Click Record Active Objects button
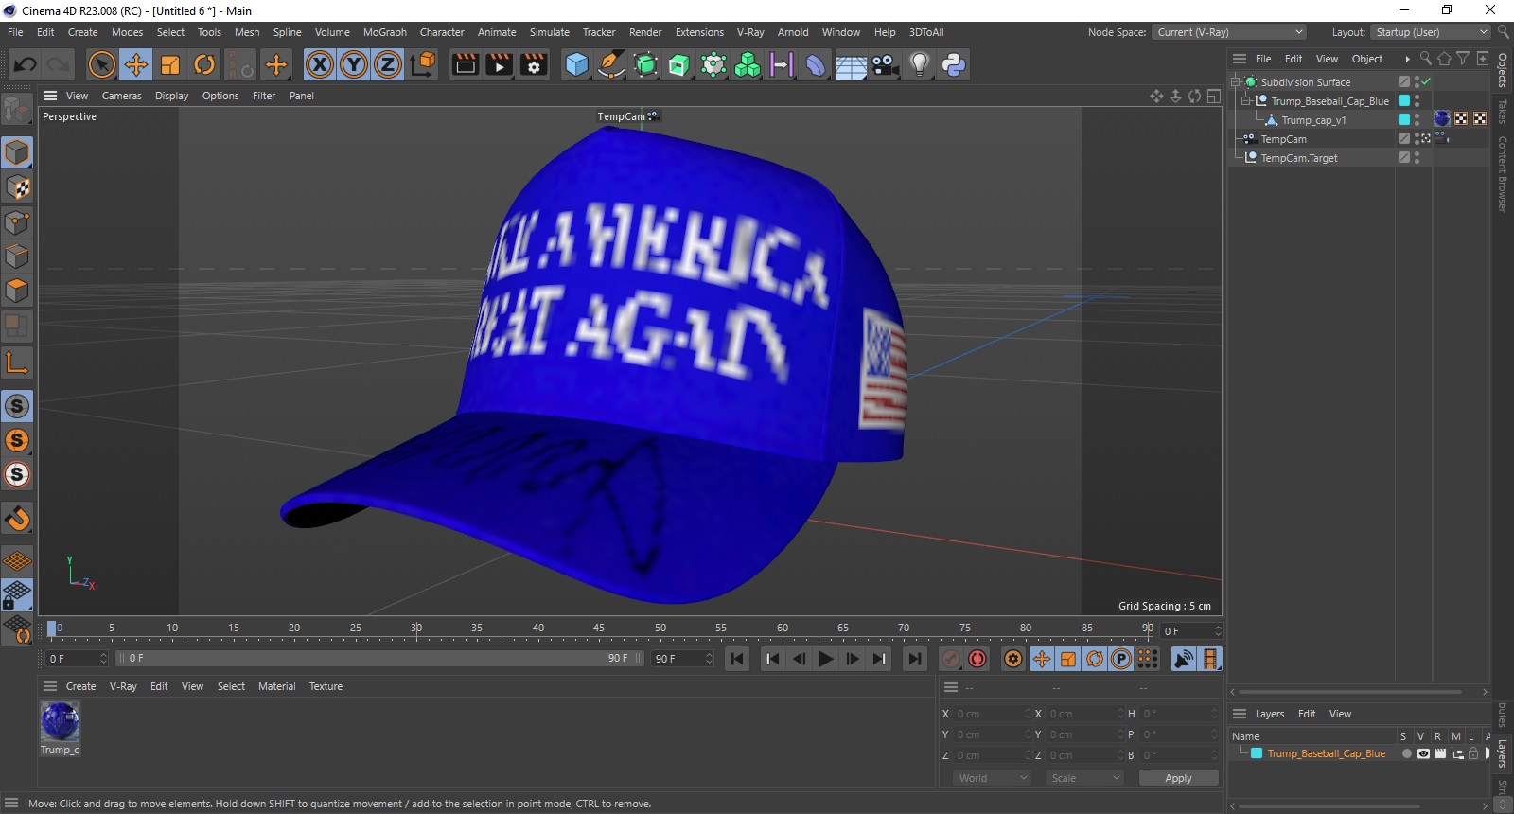Image resolution: width=1514 pixels, height=814 pixels. (951, 659)
